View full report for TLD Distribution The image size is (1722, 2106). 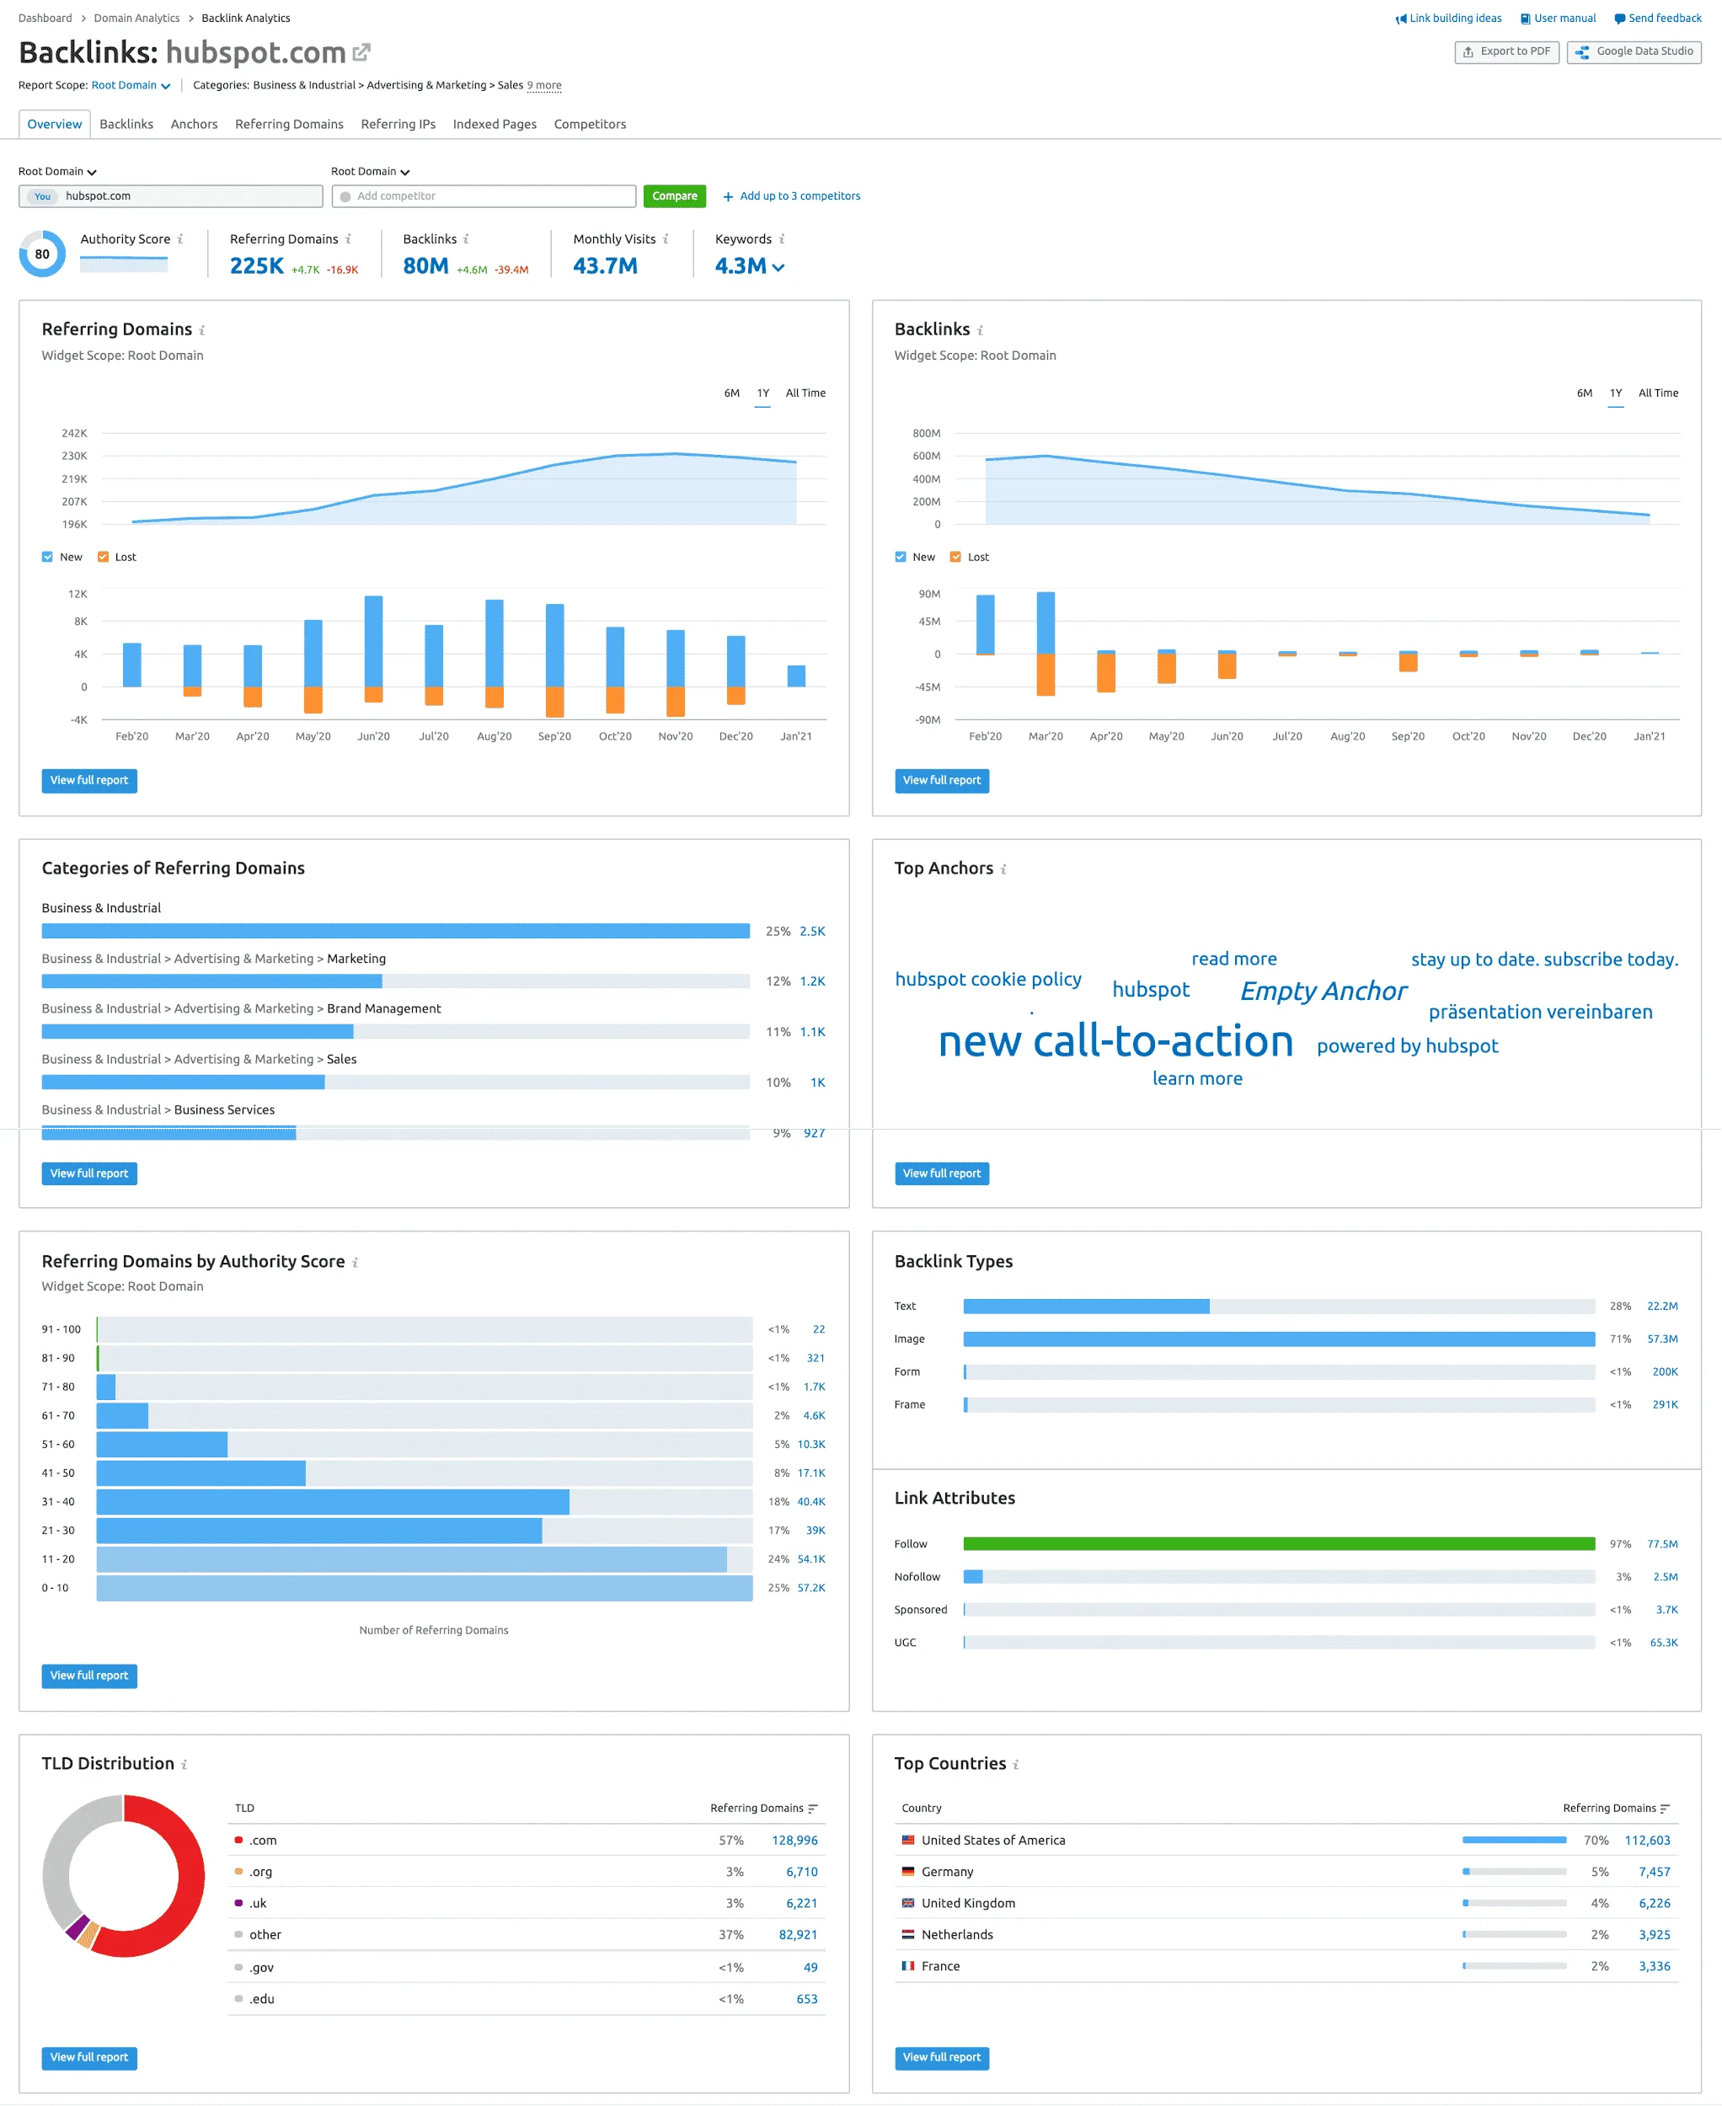point(89,2057)
